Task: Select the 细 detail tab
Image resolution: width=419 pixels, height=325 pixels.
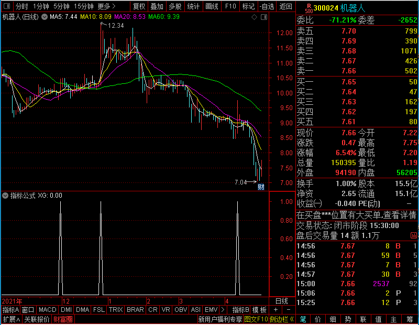Action: click(x=333, y=319)
